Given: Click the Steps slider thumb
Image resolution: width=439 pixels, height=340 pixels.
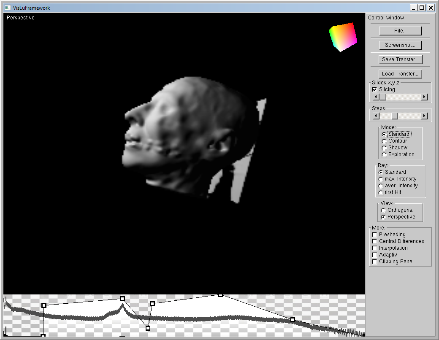Looking at the screenshot, I should coord(394,116).
